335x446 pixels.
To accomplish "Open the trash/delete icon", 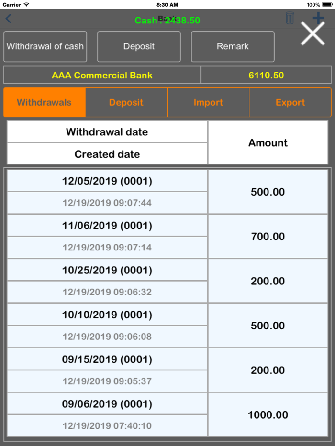I will click(x=290, y=17).
